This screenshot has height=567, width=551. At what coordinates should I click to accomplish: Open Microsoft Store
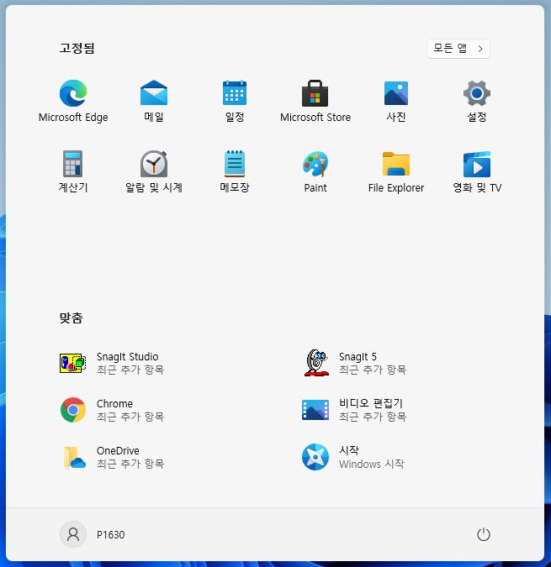[x=315, y=102]
